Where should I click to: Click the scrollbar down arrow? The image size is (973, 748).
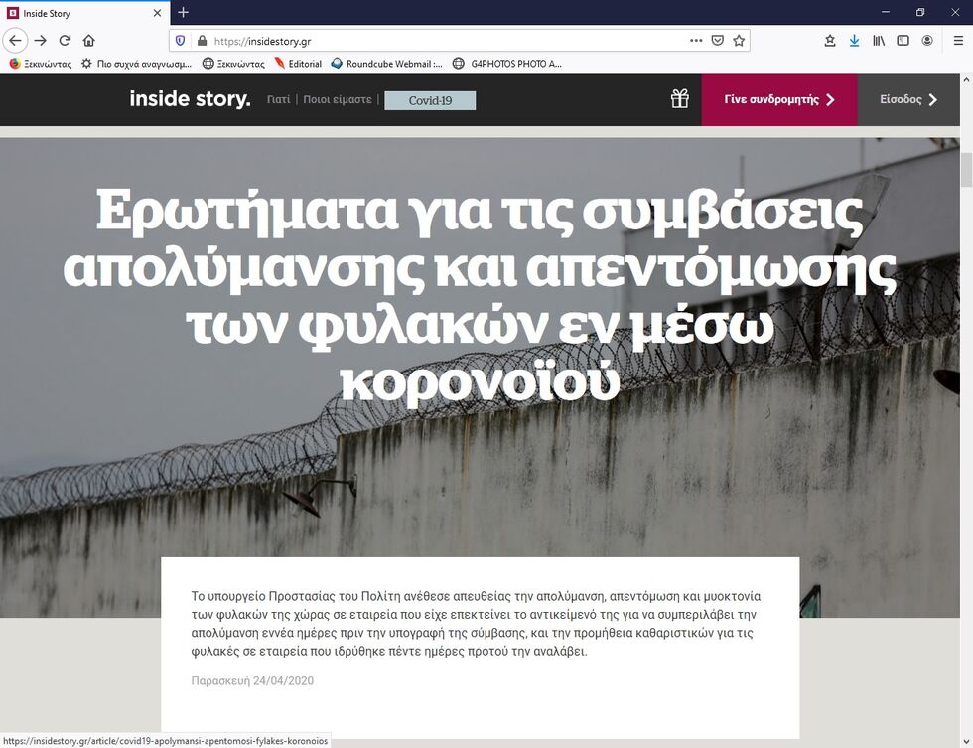click(x=966, y=741)
